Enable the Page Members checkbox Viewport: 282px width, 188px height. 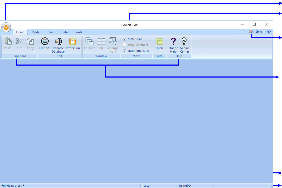[125, 45]
